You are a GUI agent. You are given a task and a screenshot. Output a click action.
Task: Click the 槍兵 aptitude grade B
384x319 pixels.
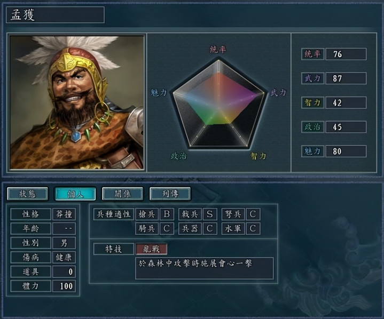[x=167, y=214]
